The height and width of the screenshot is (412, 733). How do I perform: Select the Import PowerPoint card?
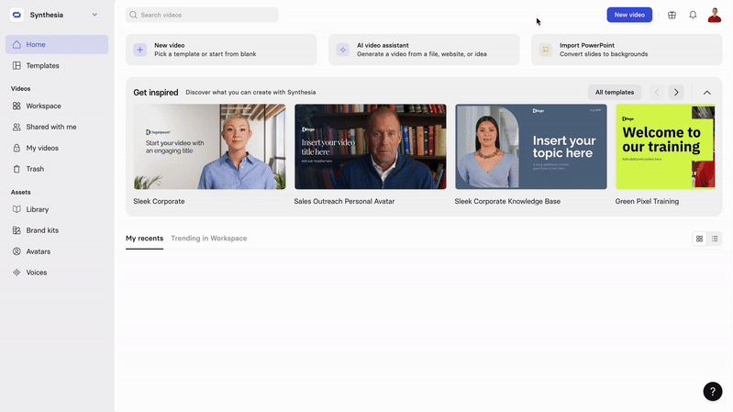pyautogui.click(x=627, y=50)
